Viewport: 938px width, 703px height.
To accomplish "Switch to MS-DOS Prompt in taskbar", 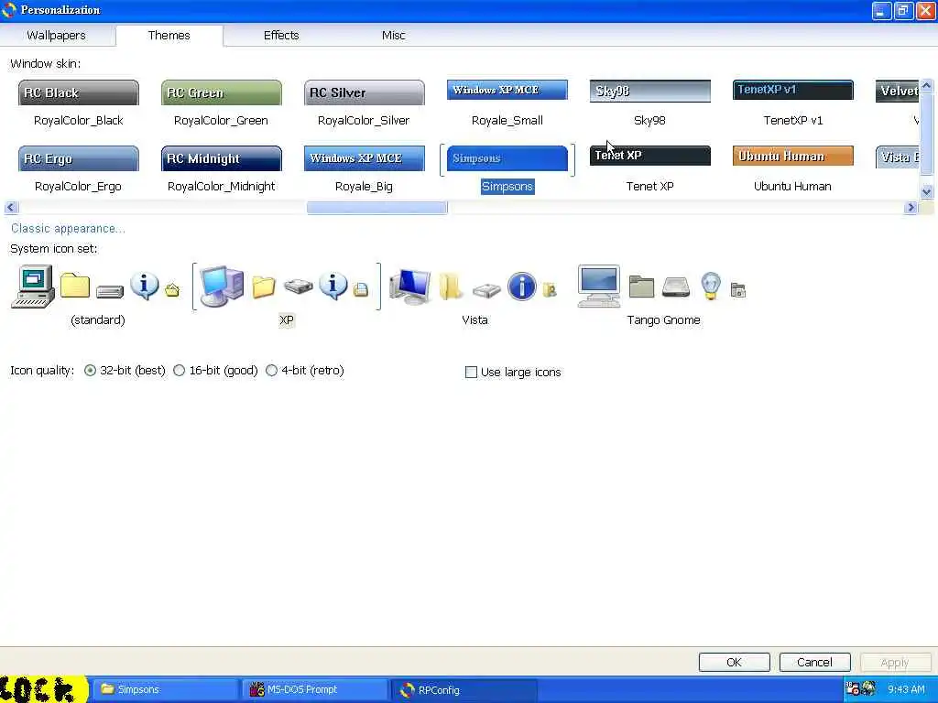I will click(315, 690).
